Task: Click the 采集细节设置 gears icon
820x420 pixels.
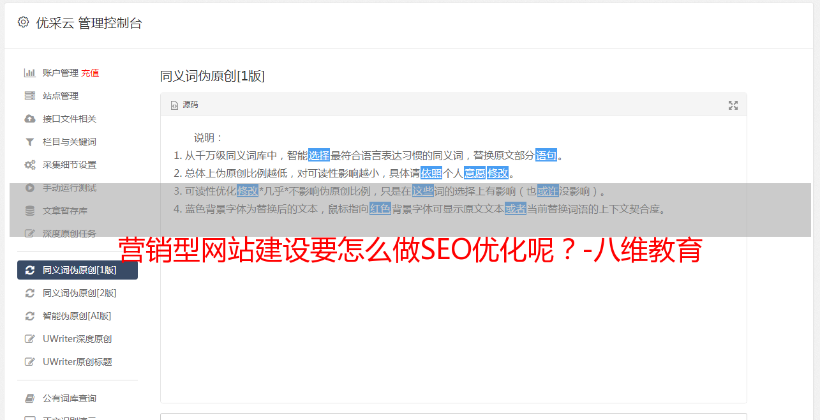Action: click(x=29, y=165)
